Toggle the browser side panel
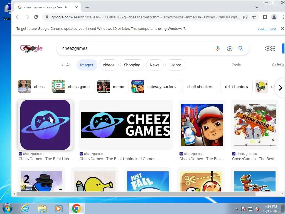 pyautogui.click(x=265, y=17)
